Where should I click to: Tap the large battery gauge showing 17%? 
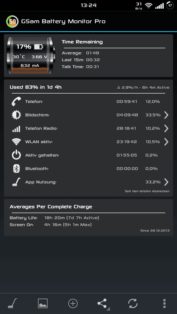pos(31,55)
